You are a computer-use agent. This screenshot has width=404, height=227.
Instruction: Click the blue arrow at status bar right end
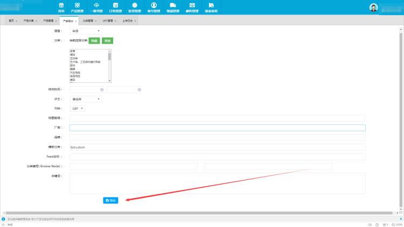pos(401,219)
